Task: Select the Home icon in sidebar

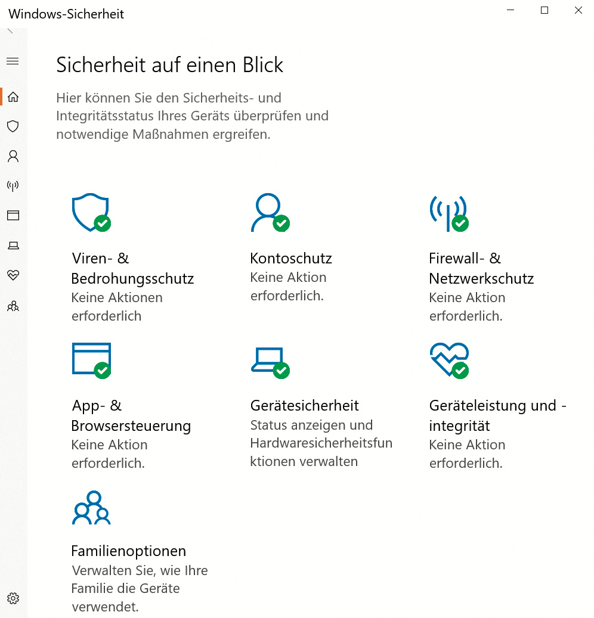Action: point(13,97)
